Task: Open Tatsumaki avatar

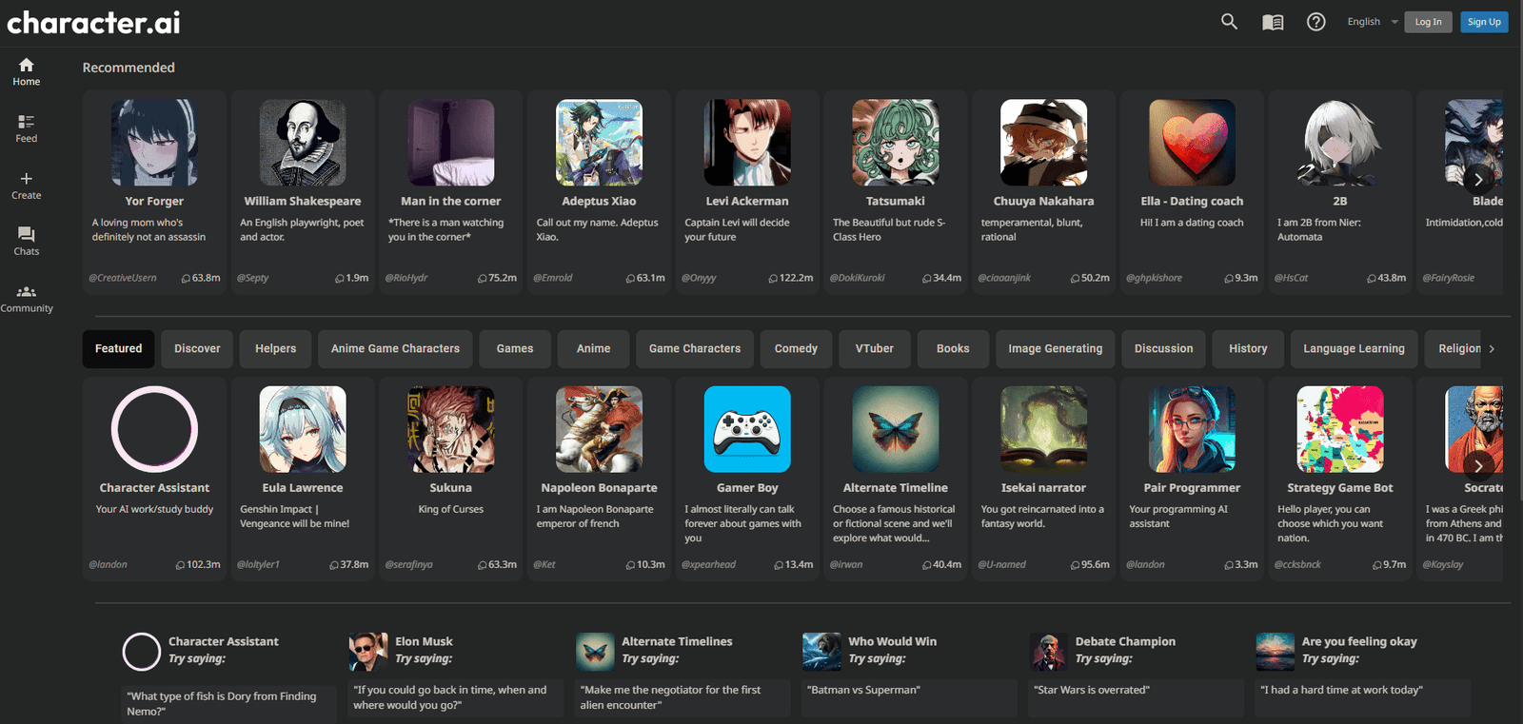Action: point(896,143)
